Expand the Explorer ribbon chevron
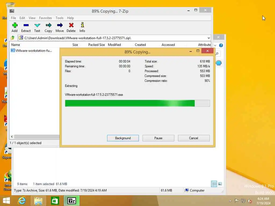275x206 pixels. 215,45
